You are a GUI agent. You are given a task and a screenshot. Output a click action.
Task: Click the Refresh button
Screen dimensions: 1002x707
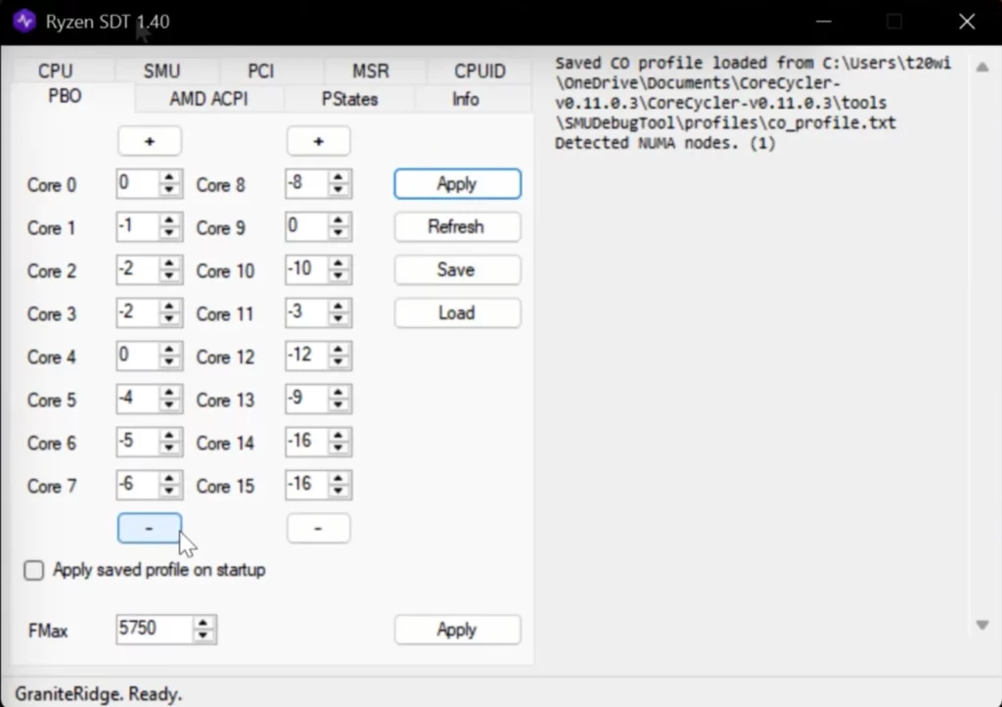[x=456, y=227]
